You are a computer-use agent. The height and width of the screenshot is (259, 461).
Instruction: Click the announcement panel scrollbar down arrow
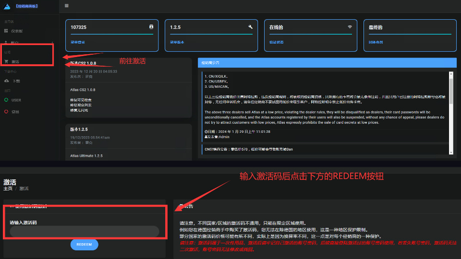tap(451, 152)
